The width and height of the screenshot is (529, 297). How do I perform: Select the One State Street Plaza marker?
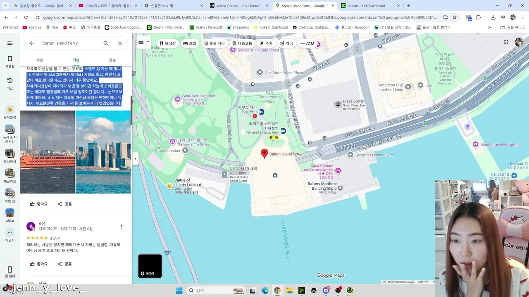click(x=260, y=73)
